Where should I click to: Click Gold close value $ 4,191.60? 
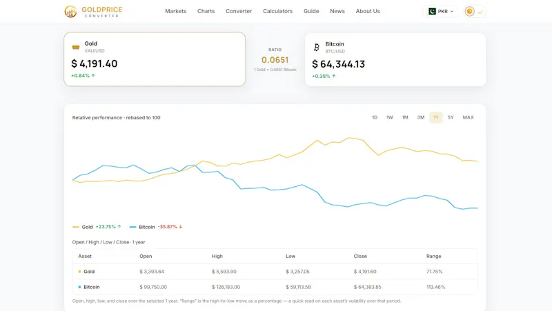pyautogui.click(x=365, y=272)
